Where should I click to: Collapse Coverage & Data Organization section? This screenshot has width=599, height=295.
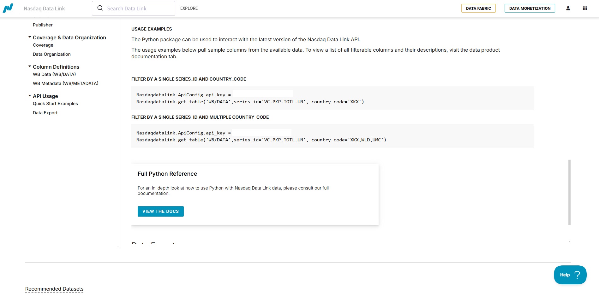30,37
